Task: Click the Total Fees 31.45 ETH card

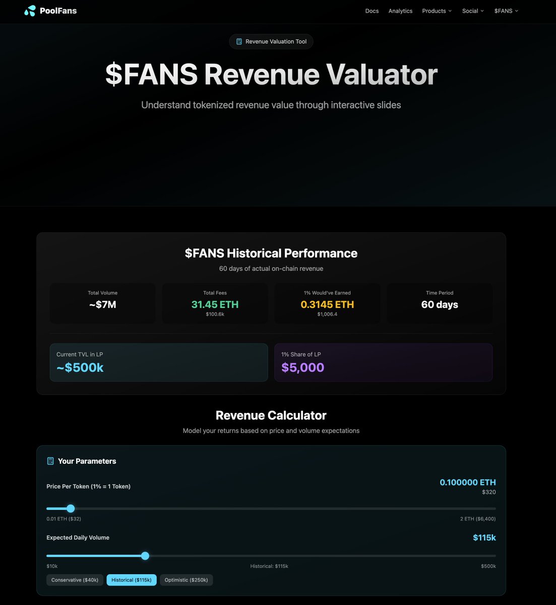Action: [x=215, y=303]
